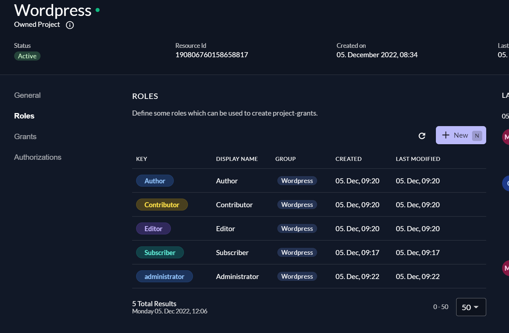The height and width of the screenshot is (333, 509).
Task: Click the Owned Project label
Action: click(37, 25)
